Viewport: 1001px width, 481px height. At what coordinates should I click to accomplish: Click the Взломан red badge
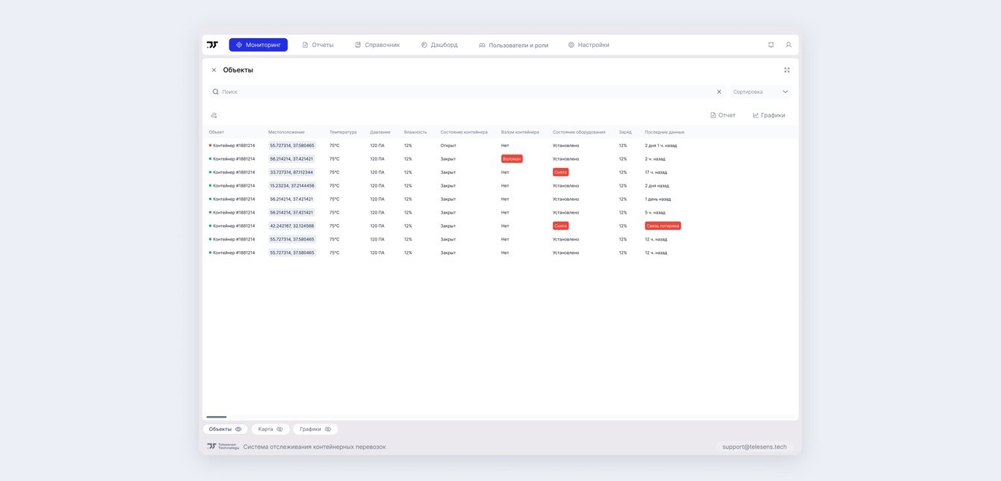(x=512, y=159)
